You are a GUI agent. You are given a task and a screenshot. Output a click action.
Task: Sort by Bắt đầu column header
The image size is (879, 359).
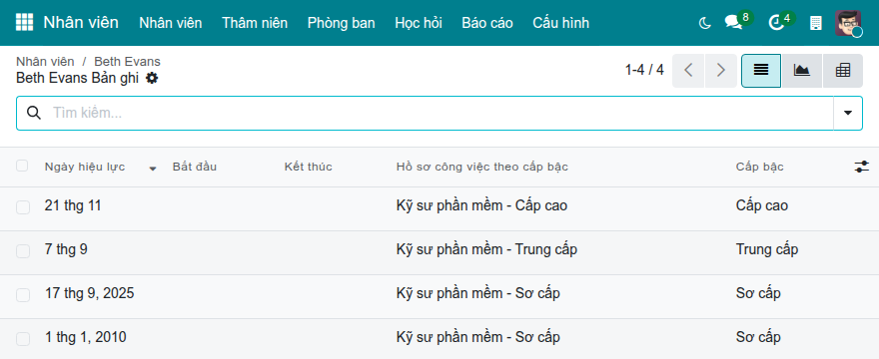pos(195,167)
